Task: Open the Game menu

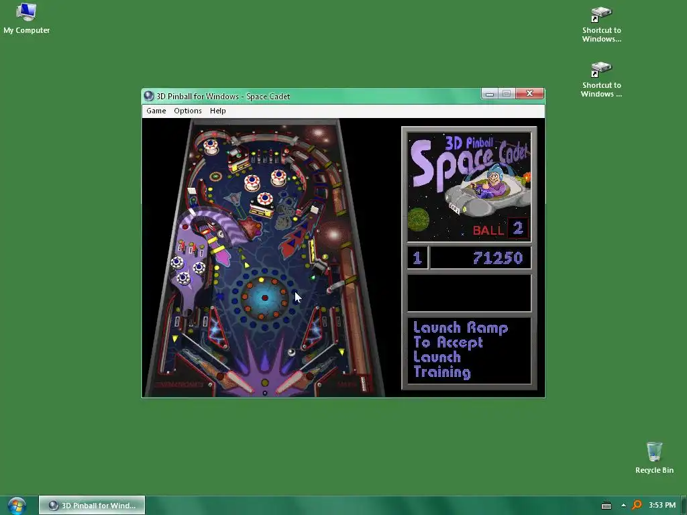Action: point(156,111)
